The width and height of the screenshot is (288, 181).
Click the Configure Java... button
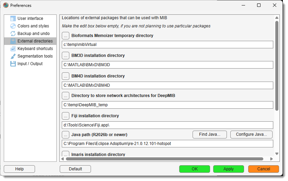[x=251, y=134]
